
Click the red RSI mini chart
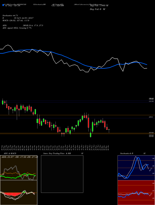[x=136, y=193]
